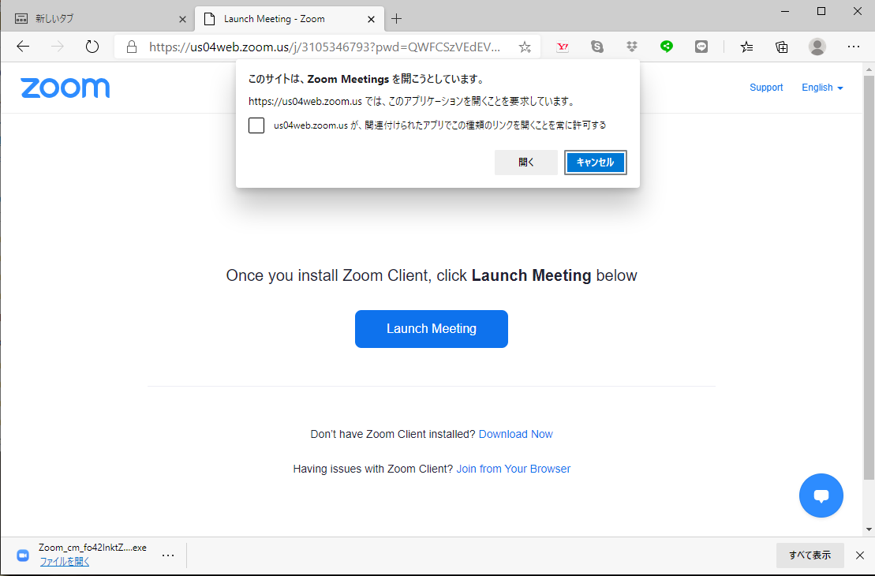The height and width of the screenshot is (576, 875).
Task: Maximize the browser window
Action: (821, 11)
